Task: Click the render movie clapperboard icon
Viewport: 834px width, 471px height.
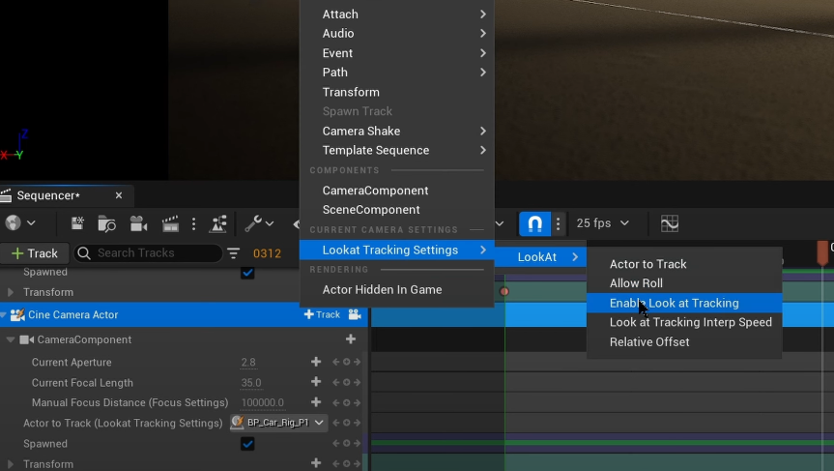Action: coord(170,223)
